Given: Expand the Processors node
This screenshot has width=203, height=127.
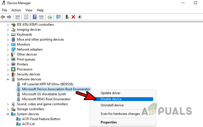Looking at the screenshot, I should click(x=8, y=69).
